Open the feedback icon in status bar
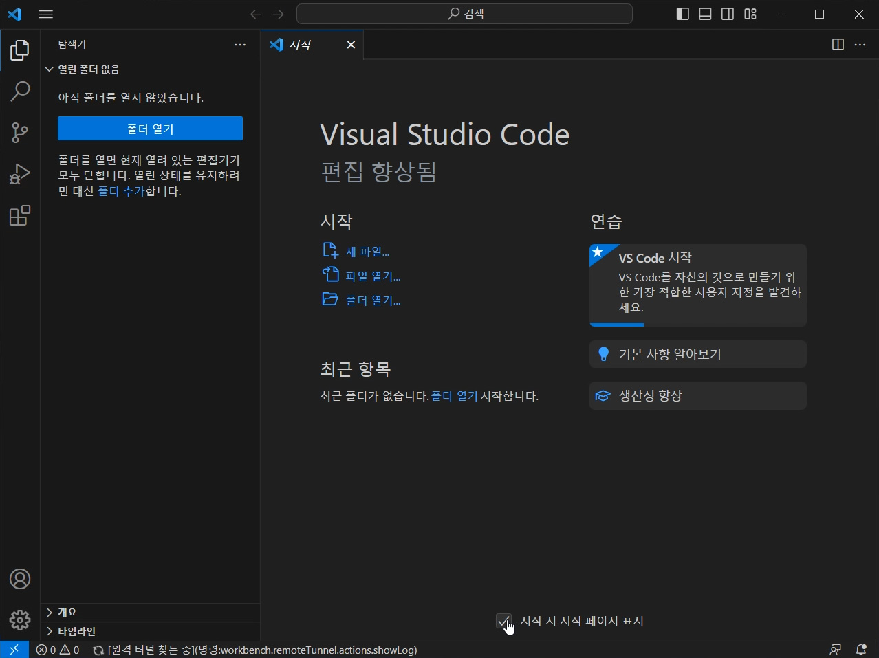 pos(836,650)
